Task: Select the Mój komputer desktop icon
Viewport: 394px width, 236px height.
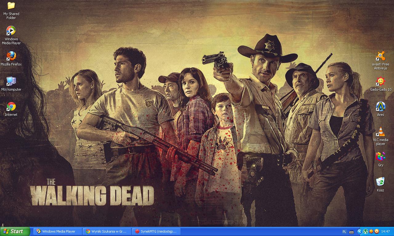Action: point(11,84)
